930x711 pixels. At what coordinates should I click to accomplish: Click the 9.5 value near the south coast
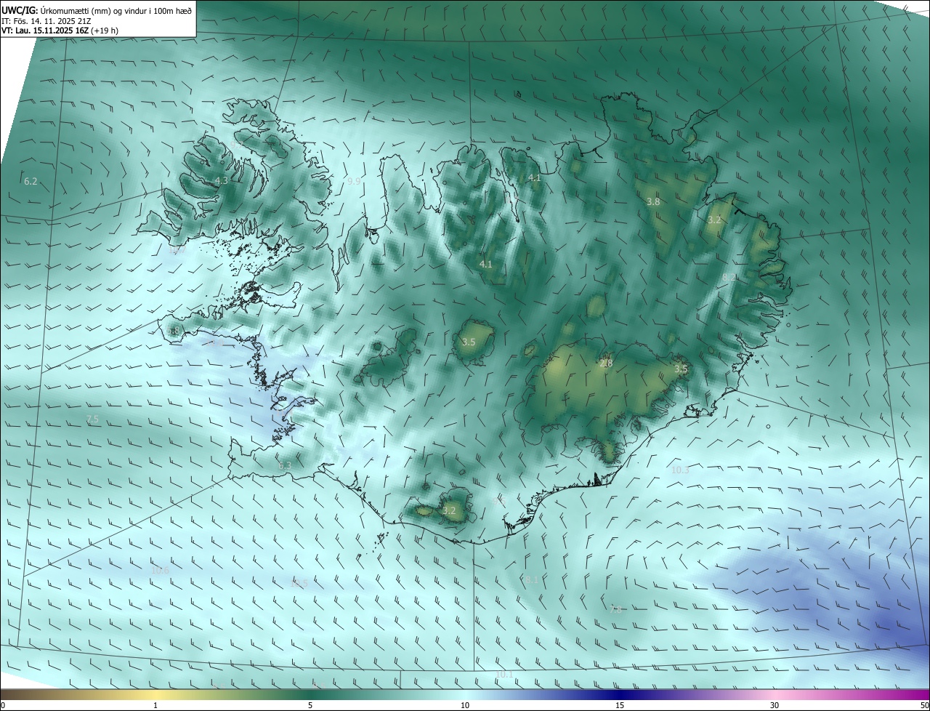pos(498,501)
